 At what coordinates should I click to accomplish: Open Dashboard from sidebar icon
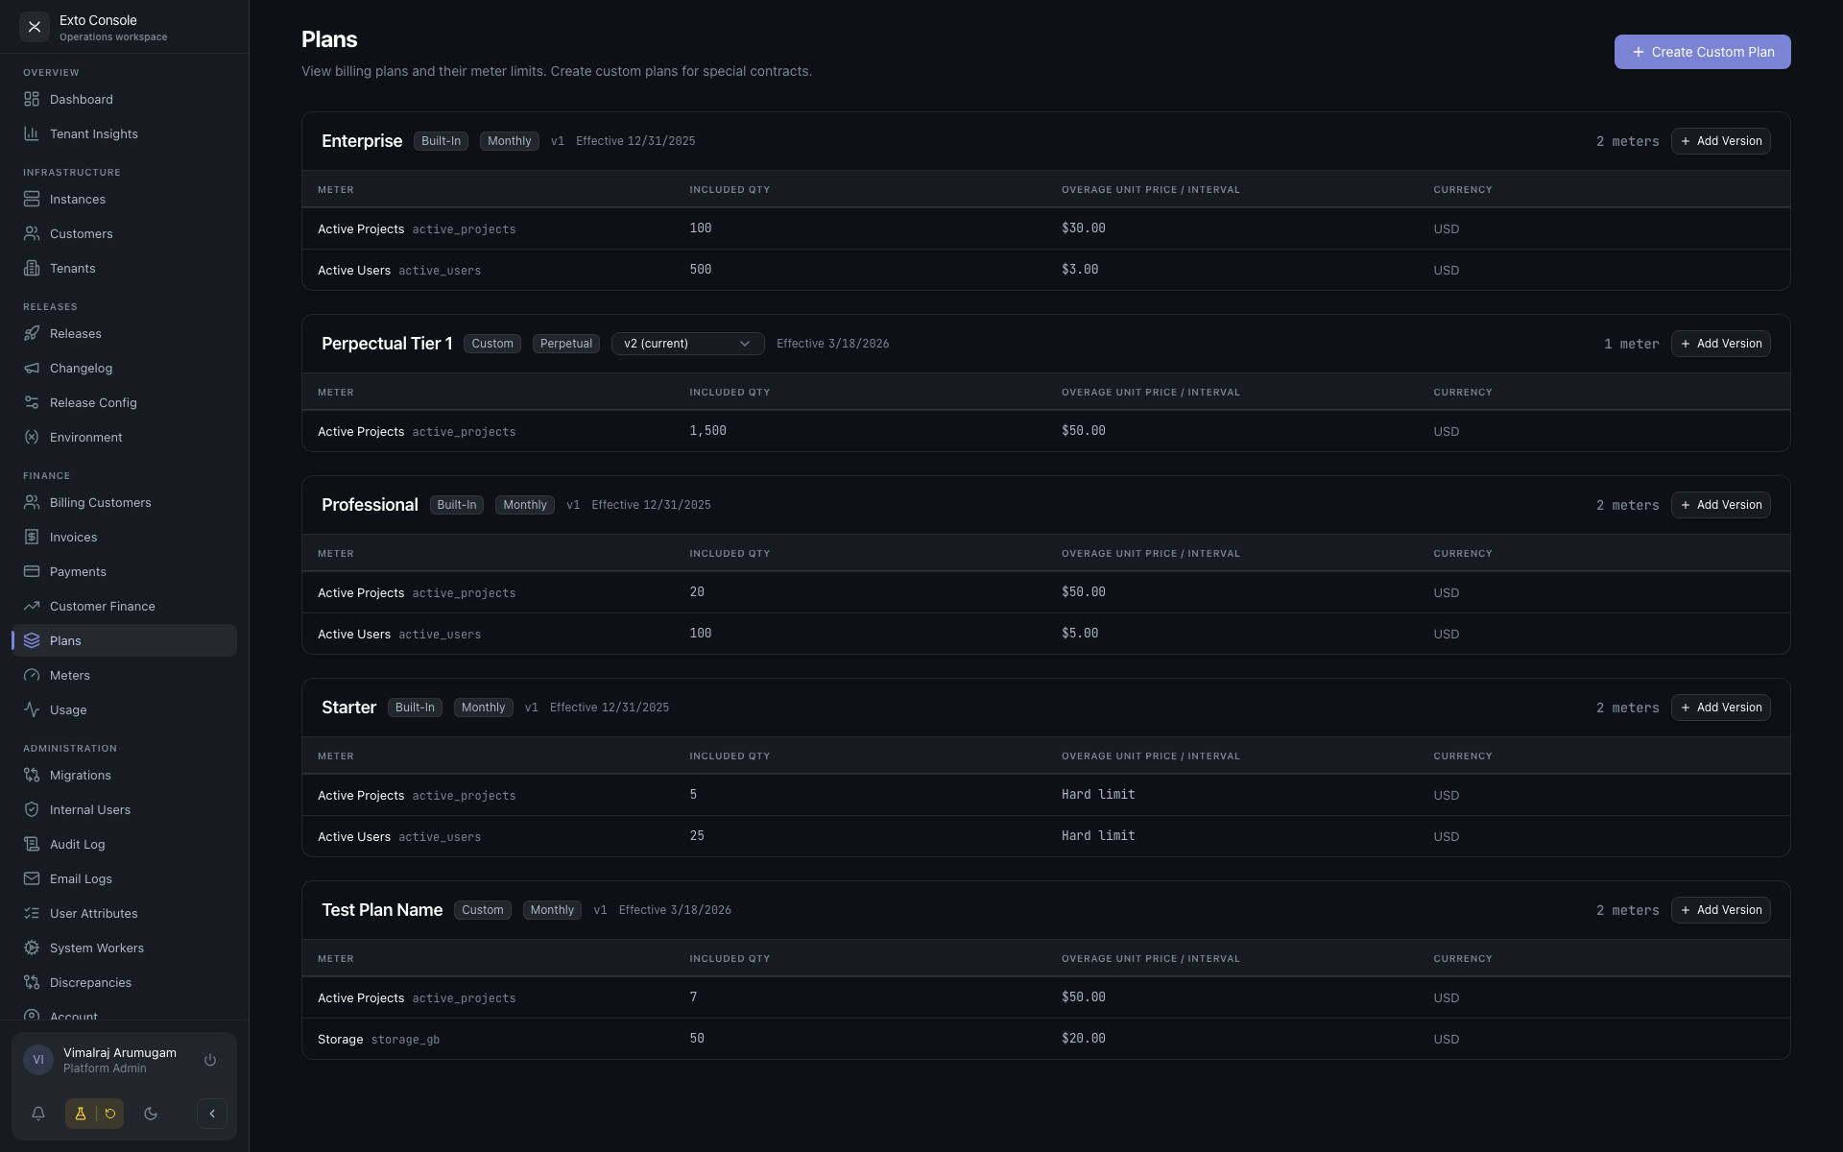pyautogui.click(x=32, y=99)
